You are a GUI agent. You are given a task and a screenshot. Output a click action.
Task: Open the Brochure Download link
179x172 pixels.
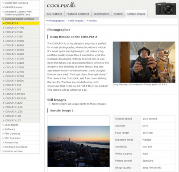point(20,147)
